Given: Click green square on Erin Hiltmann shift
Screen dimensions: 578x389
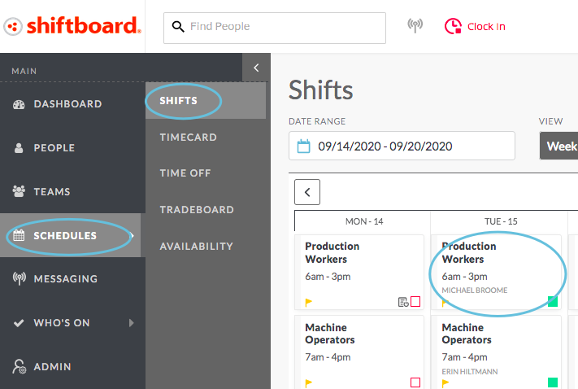Looking at the screenshot, I should (x=553, y=382).
